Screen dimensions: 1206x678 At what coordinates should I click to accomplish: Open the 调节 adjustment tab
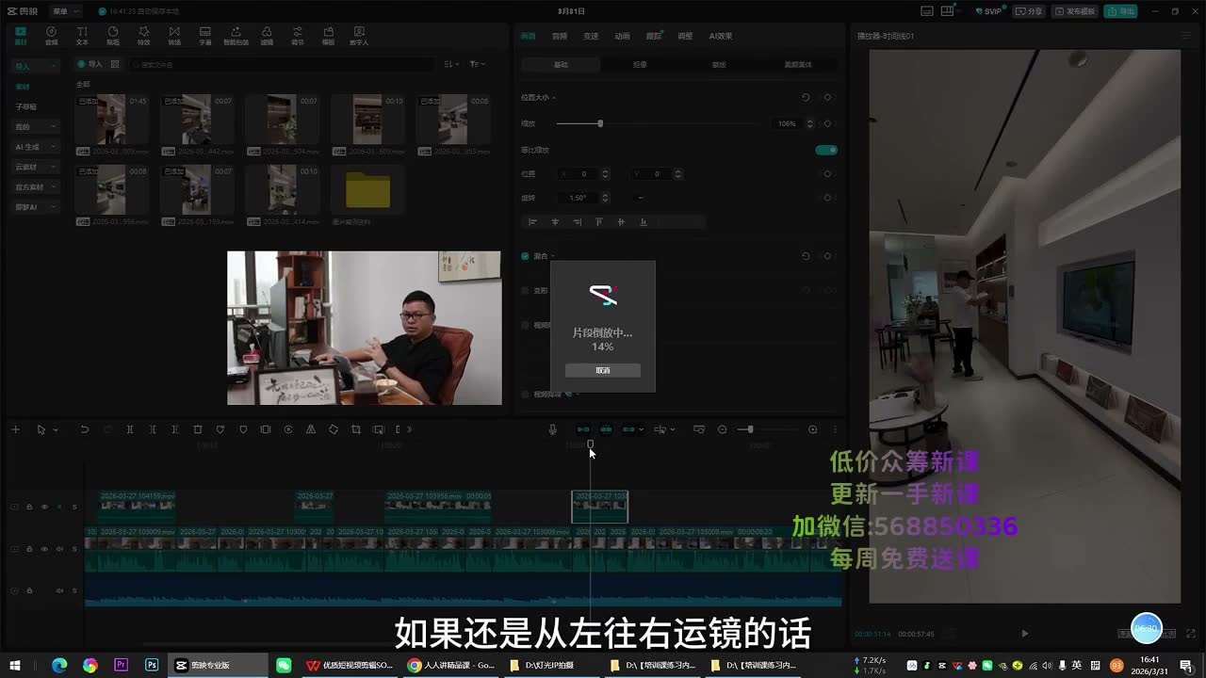click(x=298, y=36)
